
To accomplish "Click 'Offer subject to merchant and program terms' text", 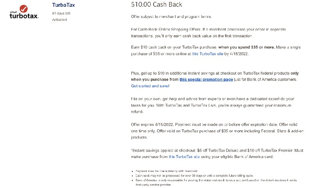I will pyautogui.click(x=171, y=16).
